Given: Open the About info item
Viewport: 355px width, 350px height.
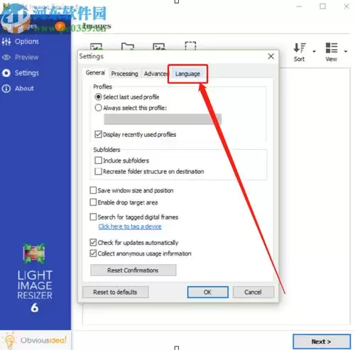Looking at the screenshot, I should 18,89.
